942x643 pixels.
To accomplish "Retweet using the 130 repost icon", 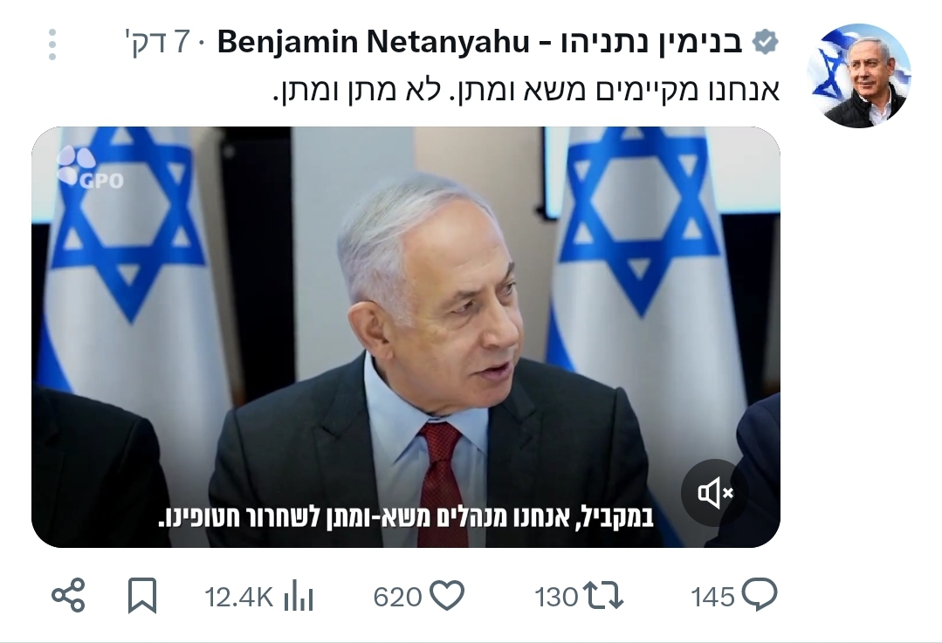I will coord(604,596).
